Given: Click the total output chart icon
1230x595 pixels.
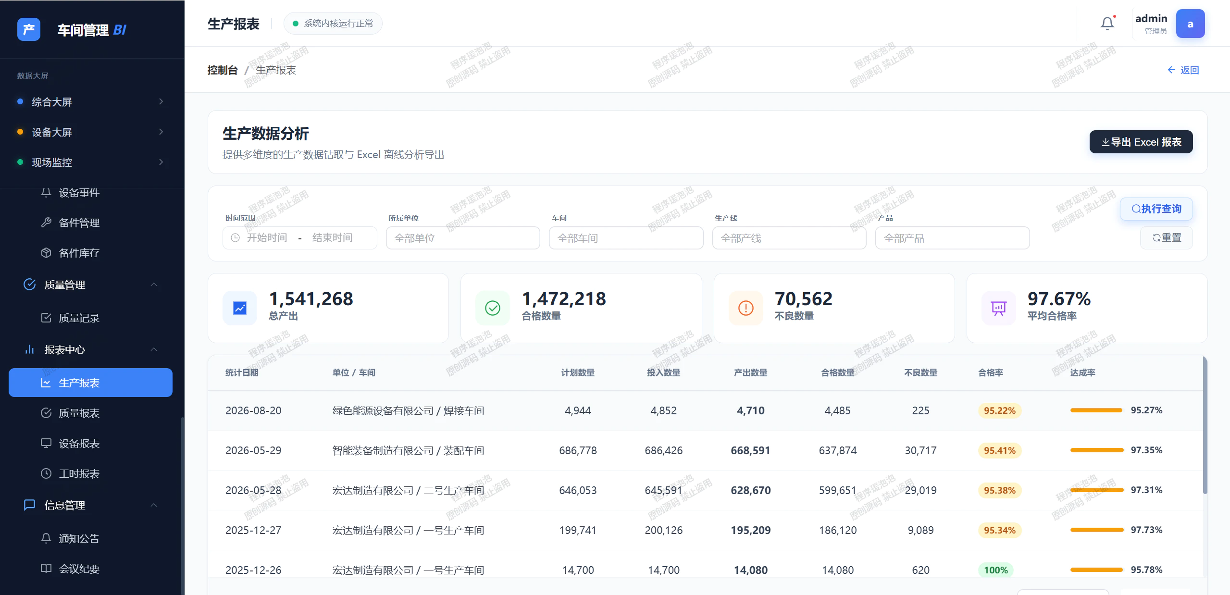Looking at the screenshot, I should pyautogui.click(x=240, y=308).
